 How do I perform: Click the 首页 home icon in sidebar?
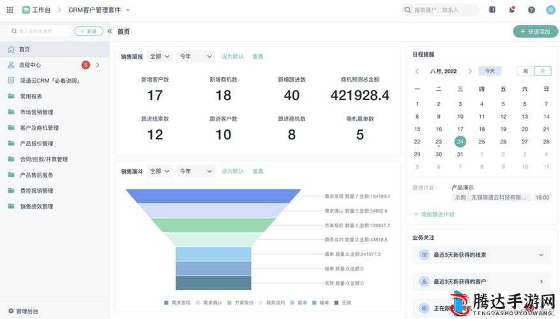click(11, 49)
